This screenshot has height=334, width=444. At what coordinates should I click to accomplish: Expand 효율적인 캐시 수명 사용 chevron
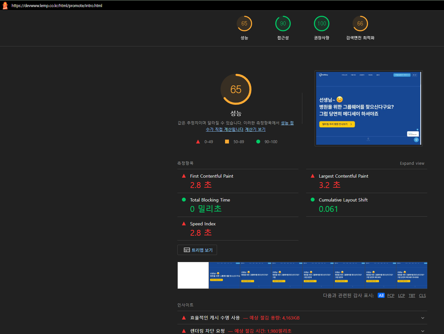click(x=423, y=318)
